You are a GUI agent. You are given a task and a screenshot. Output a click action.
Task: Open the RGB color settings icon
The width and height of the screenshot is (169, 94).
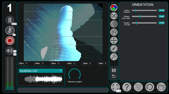pyautogui.click(x=114, y=8)
